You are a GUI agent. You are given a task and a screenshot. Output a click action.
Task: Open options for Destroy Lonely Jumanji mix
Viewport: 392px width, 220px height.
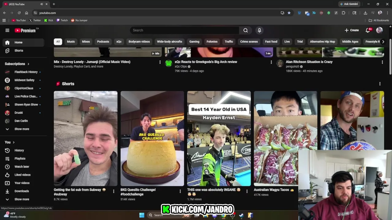(x=160, y=62)
